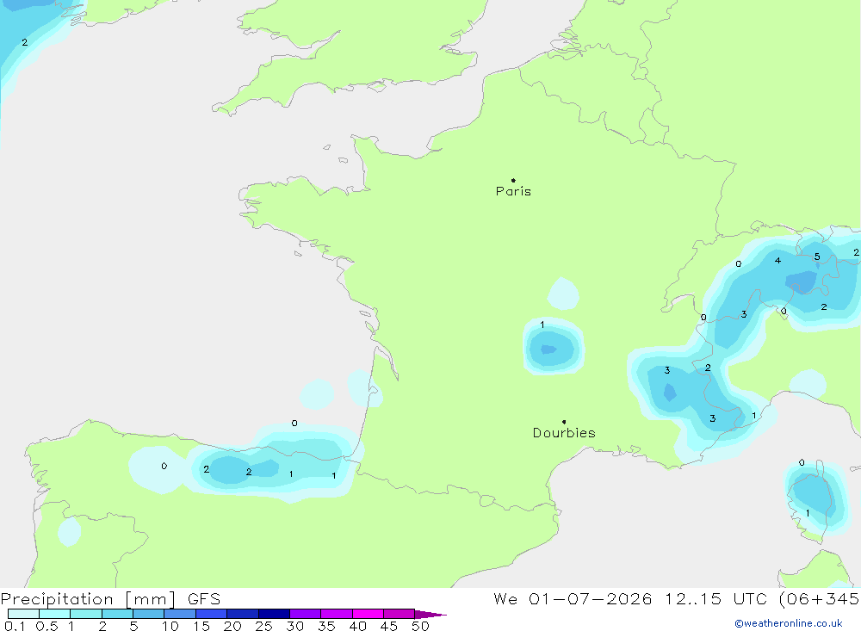This screenshot has width=861, height=631.
Task: Pick the 30–35 mm legend color swatch
Action: click(x=305, y=614)
